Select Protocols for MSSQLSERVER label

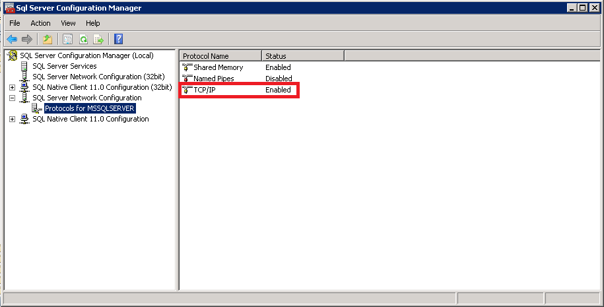pos(90,109)
